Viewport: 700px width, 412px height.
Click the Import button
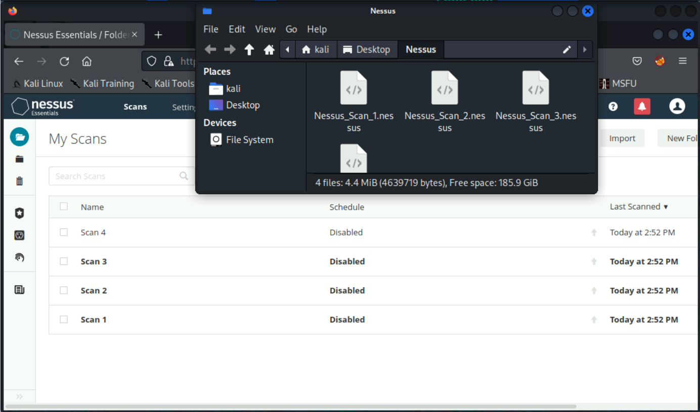tap(622, 138)
